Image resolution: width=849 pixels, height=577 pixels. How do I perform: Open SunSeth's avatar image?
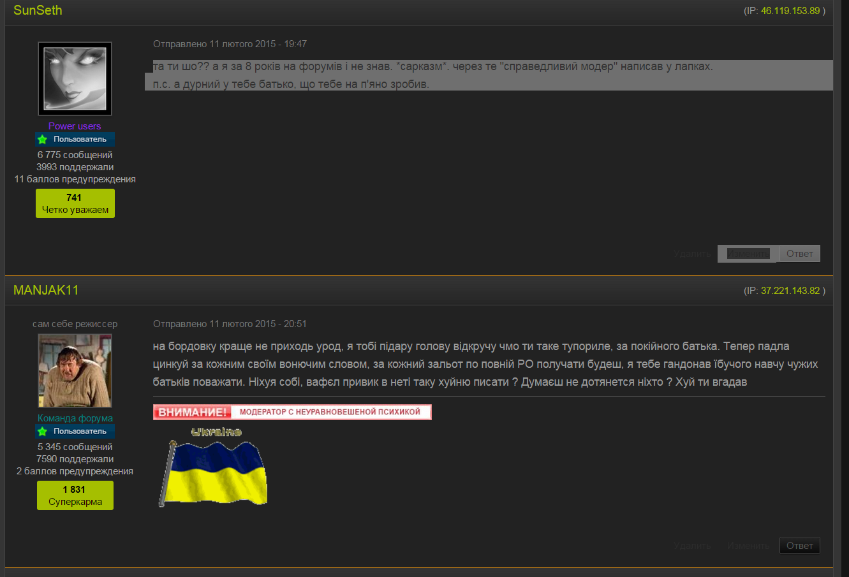[x=75, y=78]
